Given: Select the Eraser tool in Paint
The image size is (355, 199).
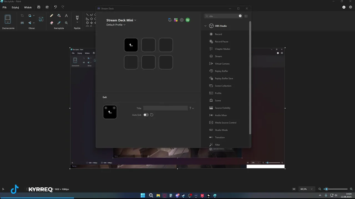Looking at the screenshot, I should pyautogui.click(x=52, y=23).
